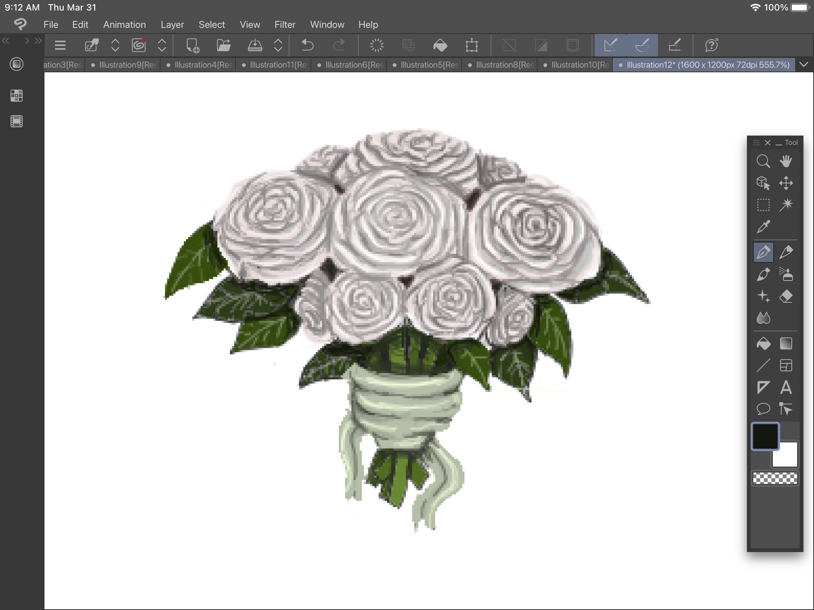Select the Auto select magic wand tool
This screenshot has width=814, height=610.
point(786,205)
